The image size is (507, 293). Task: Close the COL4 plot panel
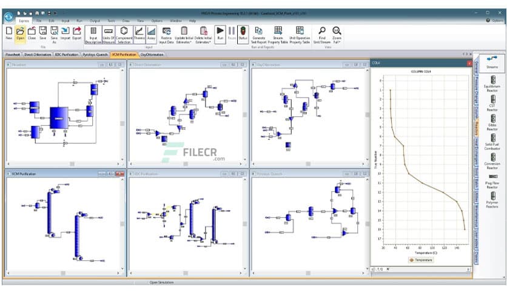pos(469,63)
